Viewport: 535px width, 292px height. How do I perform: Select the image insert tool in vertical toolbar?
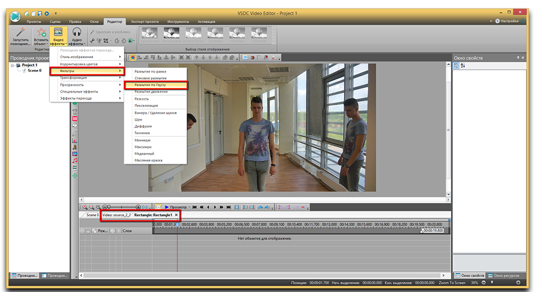tap(75, 154)
